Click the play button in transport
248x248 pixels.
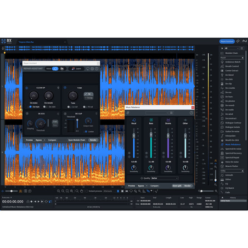39,202
